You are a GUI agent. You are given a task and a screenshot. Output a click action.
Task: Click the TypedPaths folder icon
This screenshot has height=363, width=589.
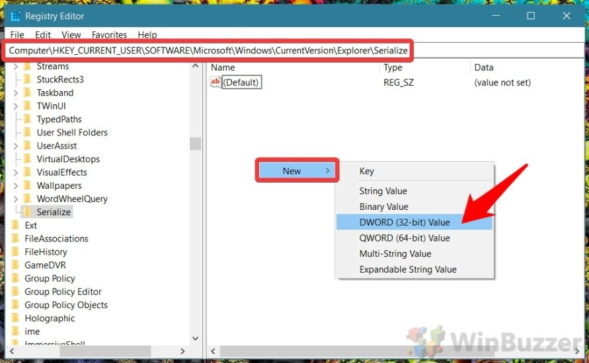(x=27, y=119)
